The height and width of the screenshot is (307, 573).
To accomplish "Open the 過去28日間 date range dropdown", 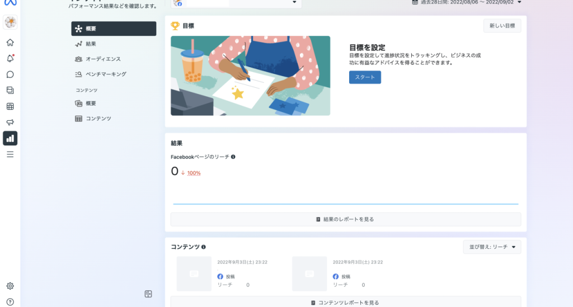I will pos(466,2).
